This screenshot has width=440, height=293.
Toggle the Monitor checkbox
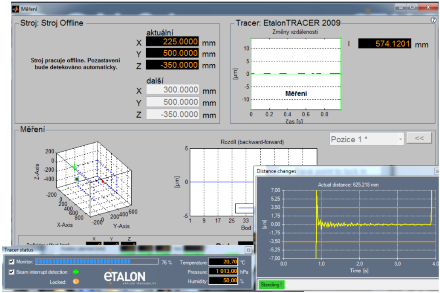tap(11, 262)
